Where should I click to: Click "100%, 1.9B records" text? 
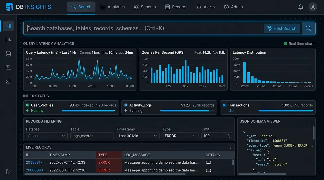tap(297, 105)
